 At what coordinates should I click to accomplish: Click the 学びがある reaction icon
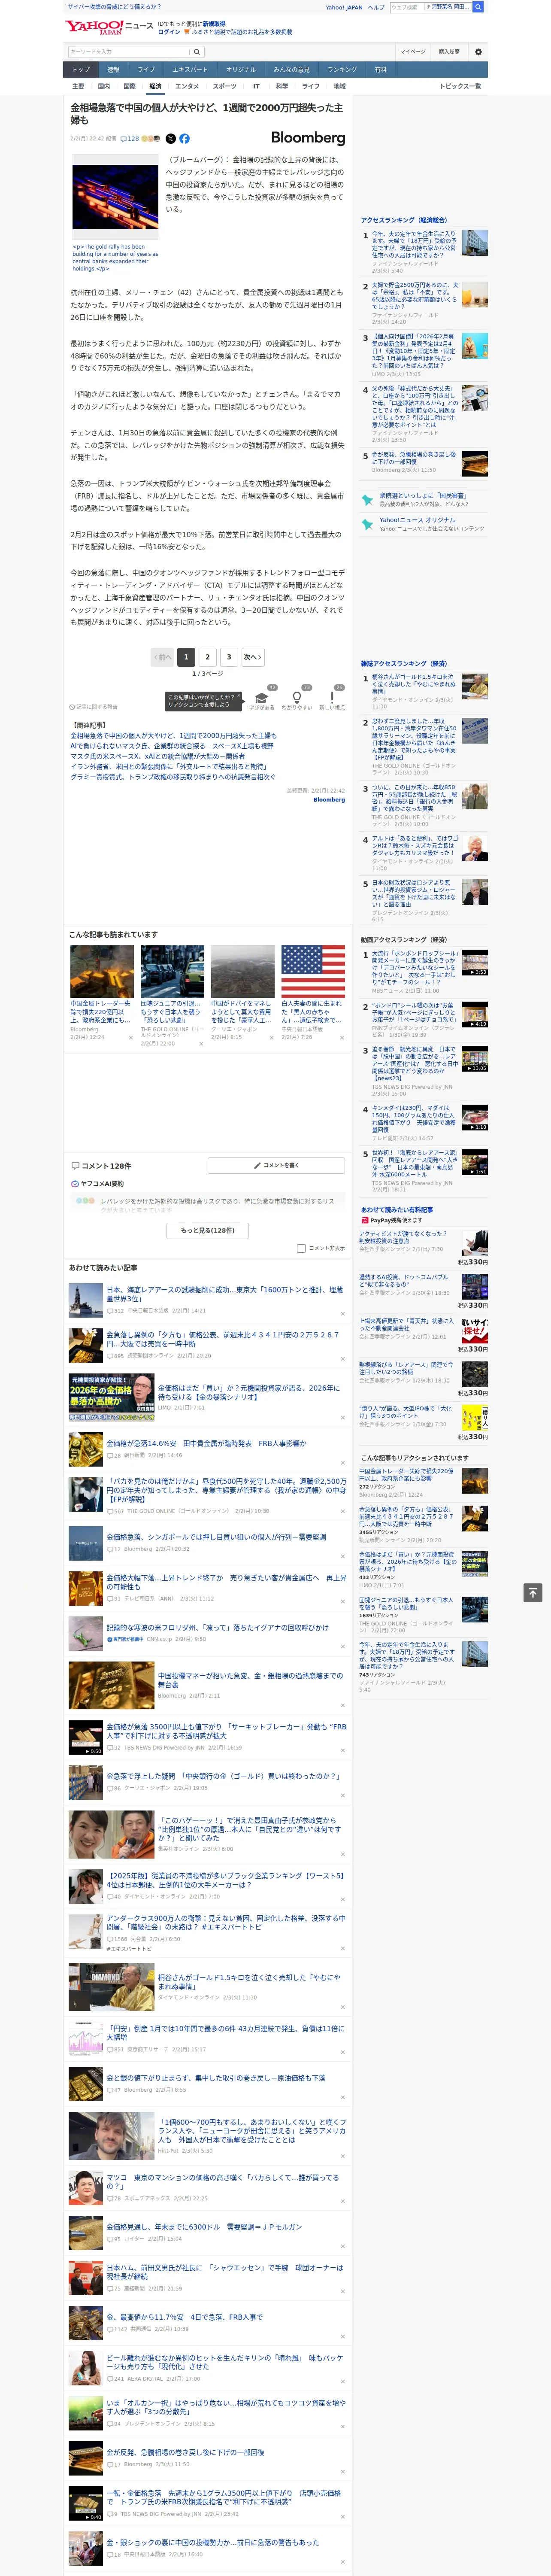262,699
